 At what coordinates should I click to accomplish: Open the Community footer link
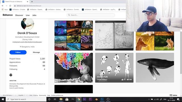(x=42, y=95)
